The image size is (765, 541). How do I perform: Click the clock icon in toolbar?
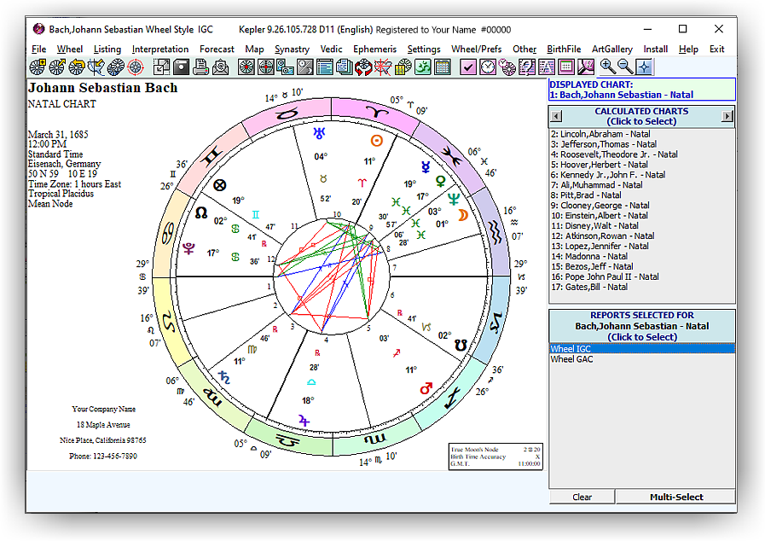(488, 67)
